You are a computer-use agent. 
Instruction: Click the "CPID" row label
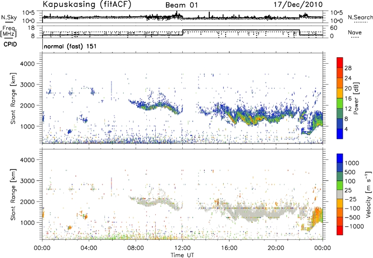click(x=10, y=44)
